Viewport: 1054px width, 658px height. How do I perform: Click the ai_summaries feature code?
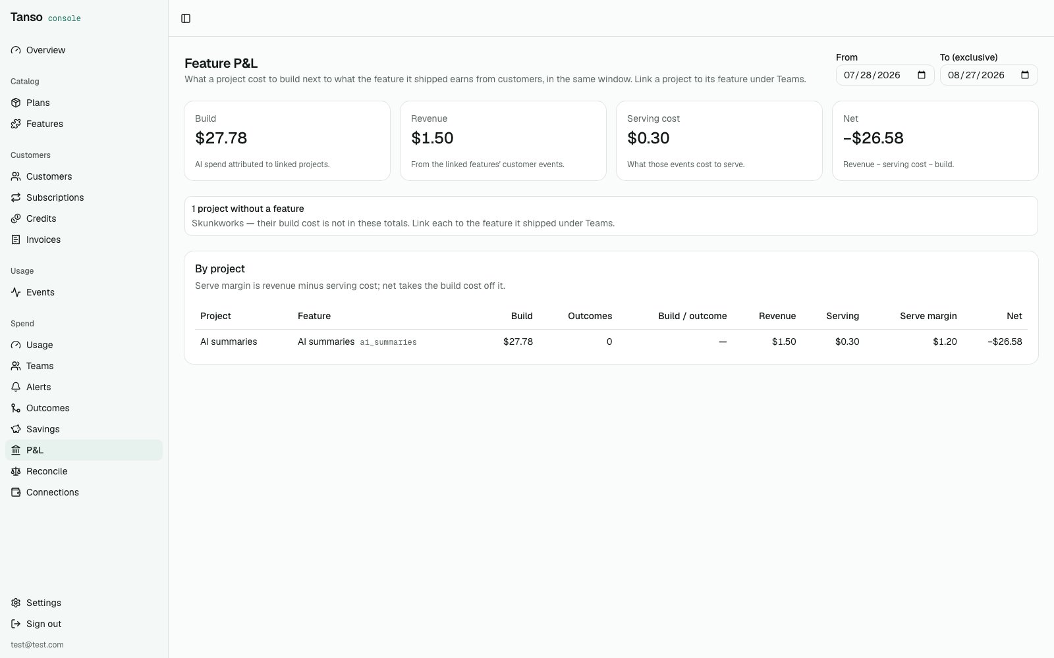(x=388, y=342)
